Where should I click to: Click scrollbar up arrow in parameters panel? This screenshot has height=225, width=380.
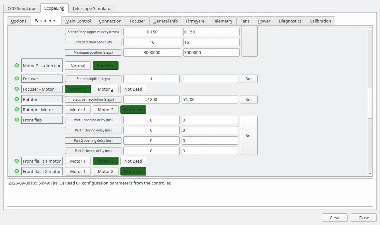click(370, 28)
